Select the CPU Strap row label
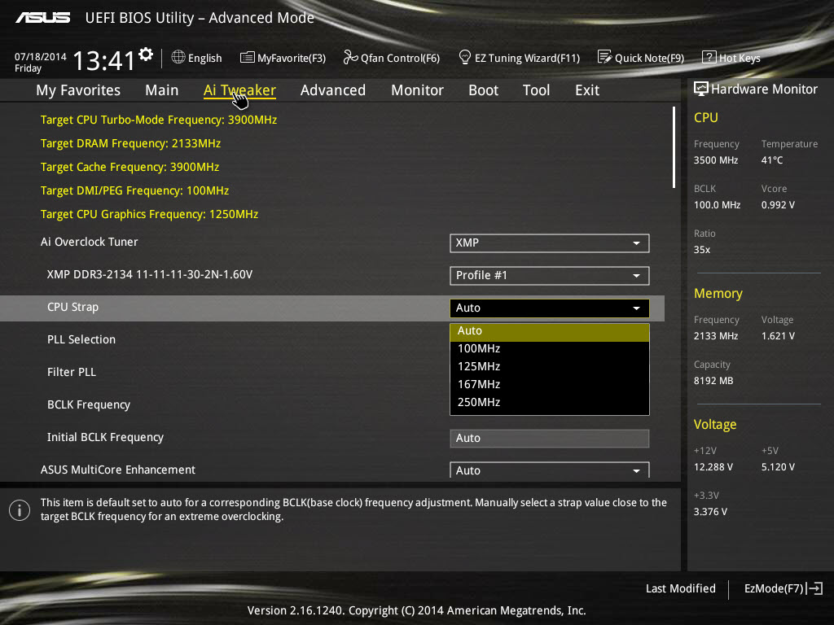This screenshot has height=625, width=834. tap(72, 307)
